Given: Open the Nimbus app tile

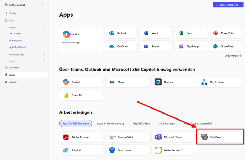Looking at the screenshot, I should click(x=173, y=82).
